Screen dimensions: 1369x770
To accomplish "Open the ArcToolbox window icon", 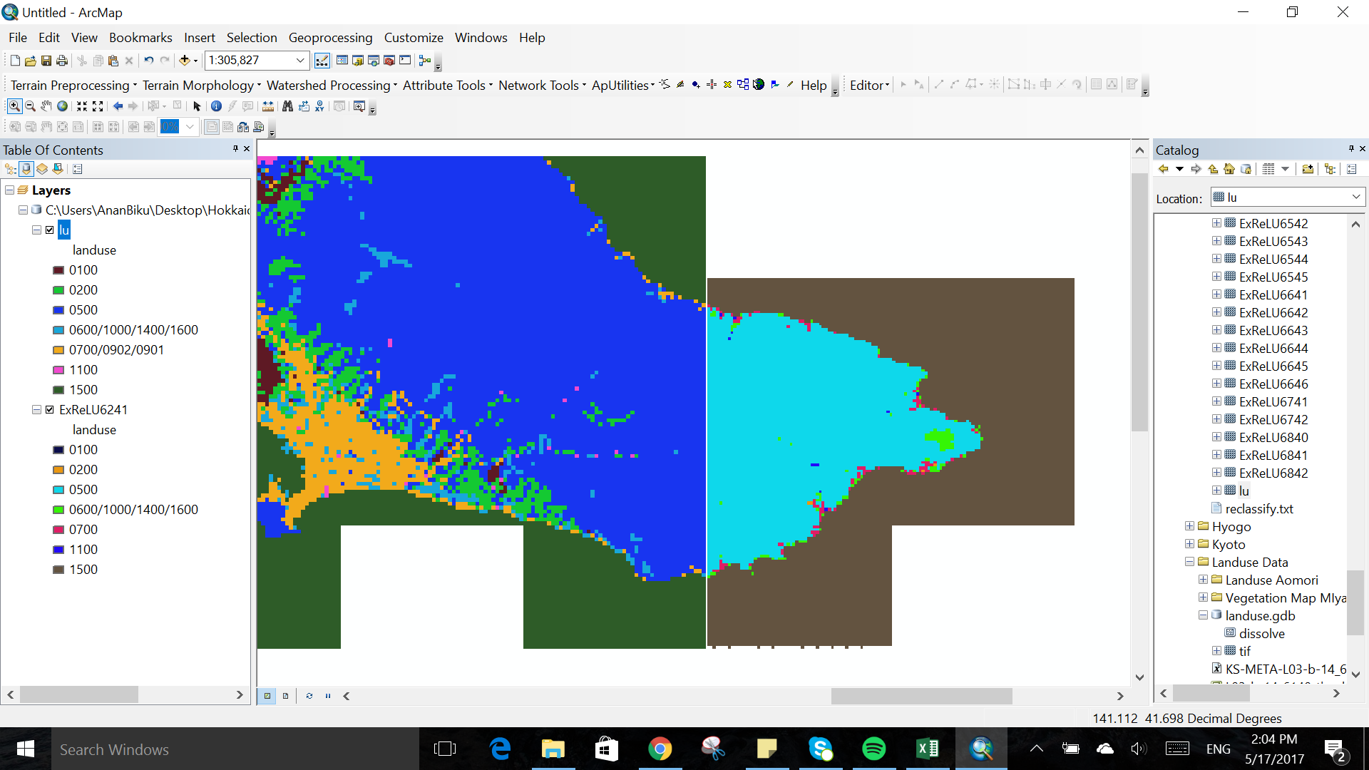I will tap(389, 61).
